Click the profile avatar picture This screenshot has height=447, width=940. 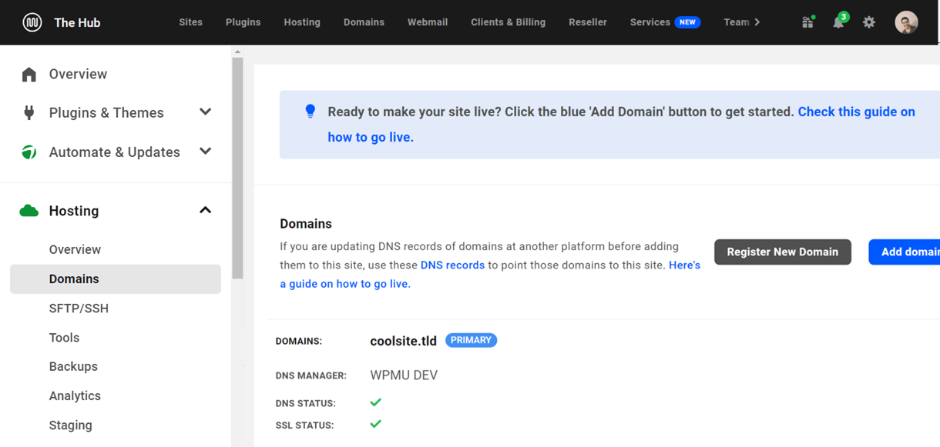coord(906,22)
